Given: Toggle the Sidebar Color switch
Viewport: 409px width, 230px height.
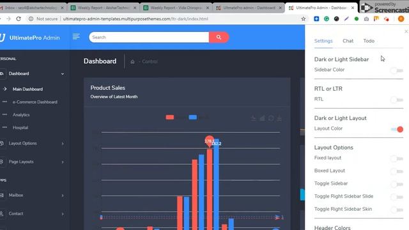Looking at the screenshot, I should coord(397,70).
